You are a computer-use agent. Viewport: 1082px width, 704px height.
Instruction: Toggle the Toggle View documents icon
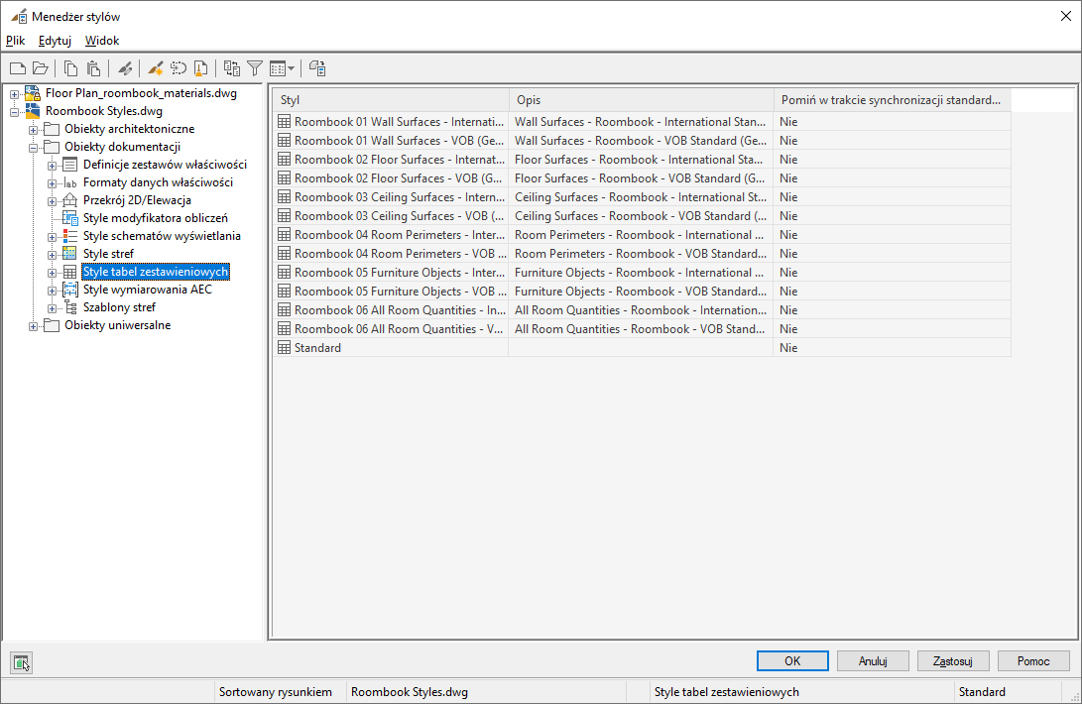232,68
